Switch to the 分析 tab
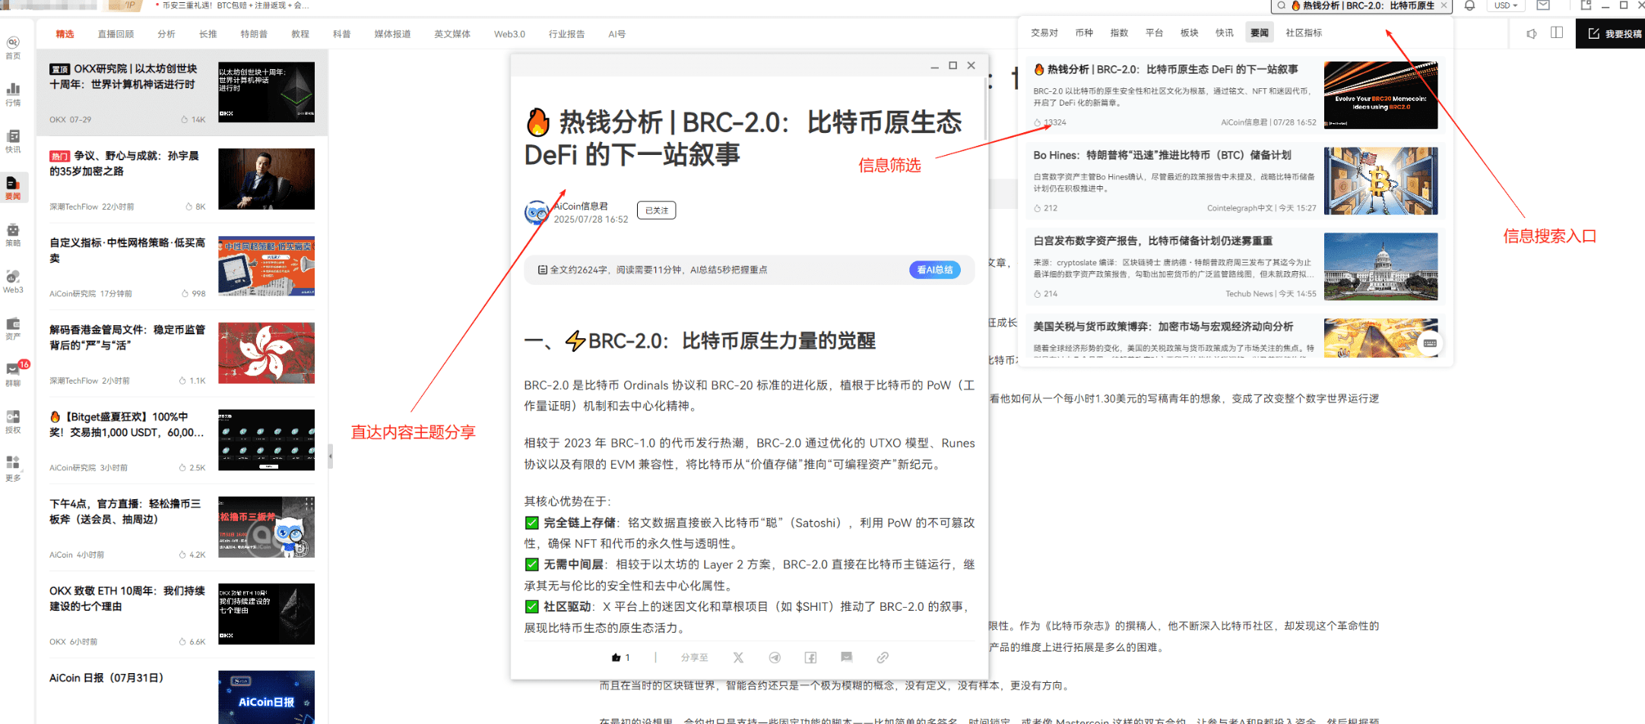Image resolution: width=1645 pixels, height=724 pixels. 166,34
